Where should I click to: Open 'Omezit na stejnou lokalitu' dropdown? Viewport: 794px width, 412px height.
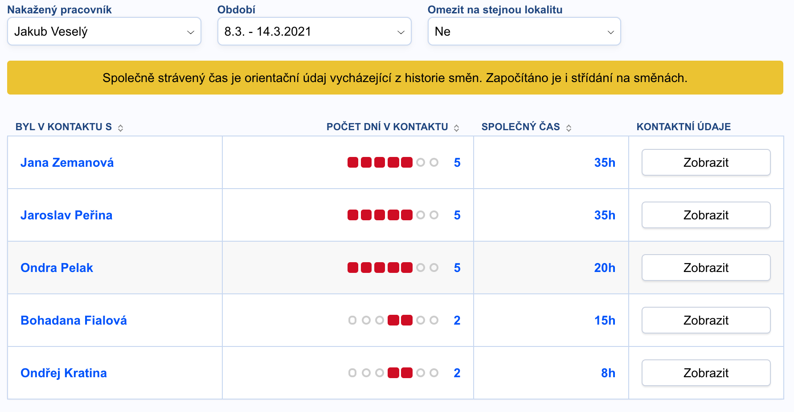pyautogui.click(x=524, y=32)
